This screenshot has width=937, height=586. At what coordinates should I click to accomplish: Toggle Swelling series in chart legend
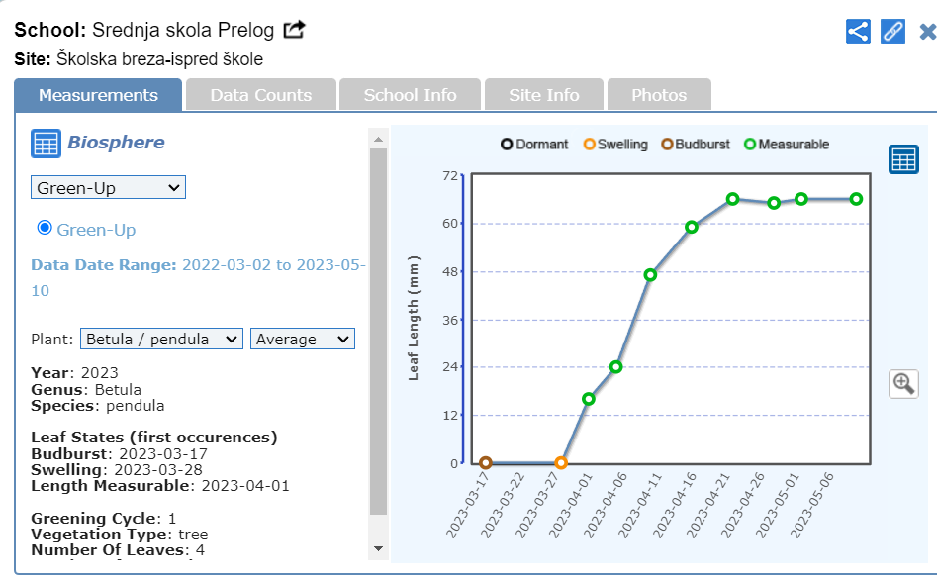(x=615, y=145)
